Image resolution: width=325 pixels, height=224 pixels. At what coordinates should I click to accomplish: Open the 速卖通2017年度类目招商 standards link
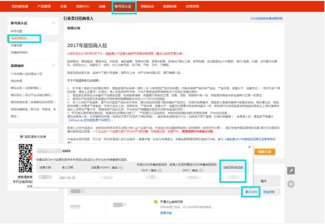point(250,139)
